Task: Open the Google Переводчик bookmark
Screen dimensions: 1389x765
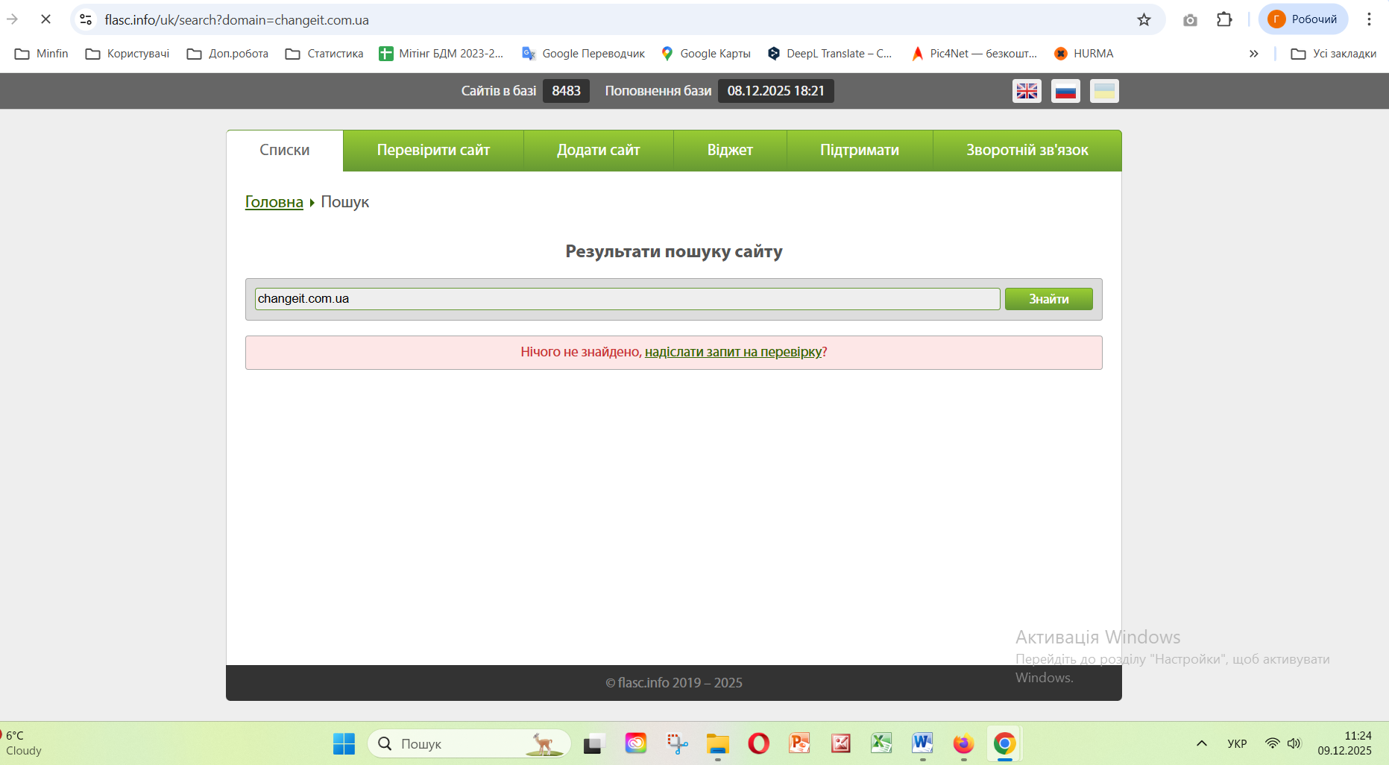Action: coord(584,54)
